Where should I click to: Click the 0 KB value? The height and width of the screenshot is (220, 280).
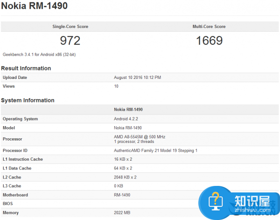[x=119, y=186]
